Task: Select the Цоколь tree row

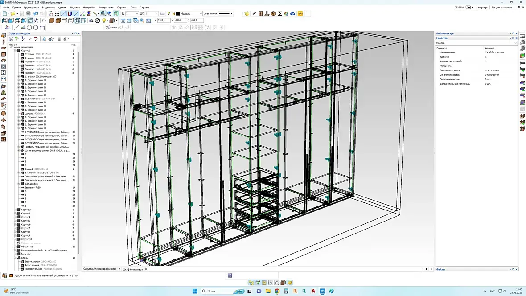Action: click(36, 113)
